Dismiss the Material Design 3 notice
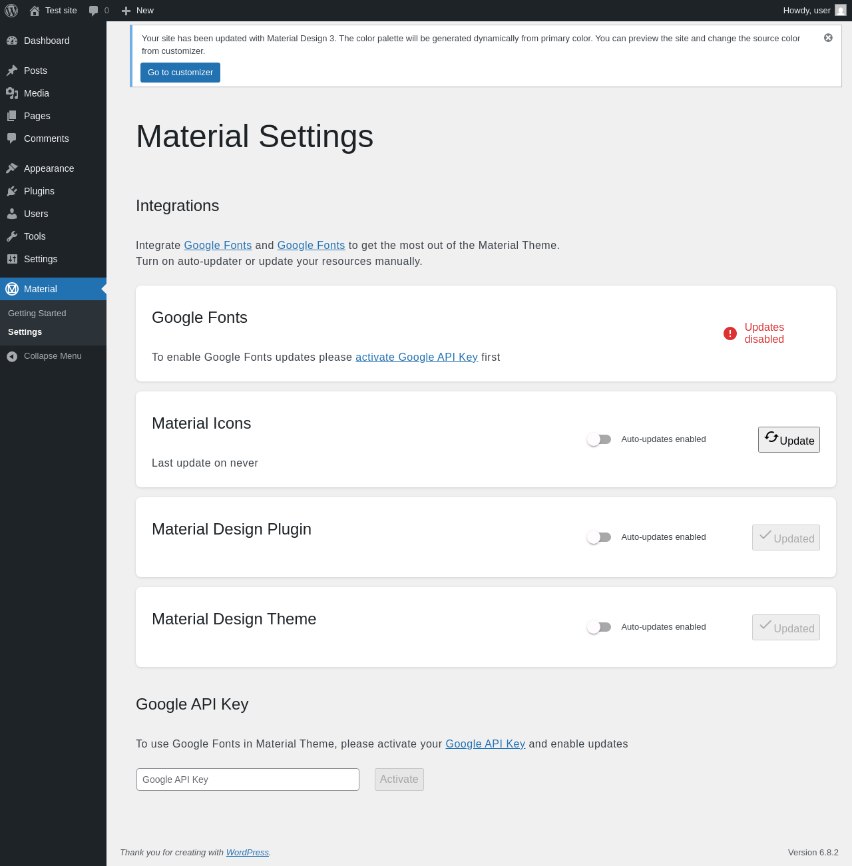 pos(828,38)
